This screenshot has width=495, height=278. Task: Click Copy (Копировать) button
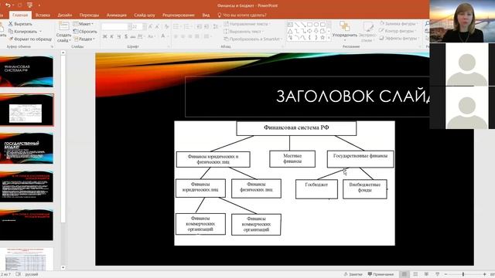click(22, 32)
